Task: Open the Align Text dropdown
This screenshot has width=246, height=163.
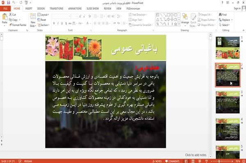Action: [x=136, y=20]
